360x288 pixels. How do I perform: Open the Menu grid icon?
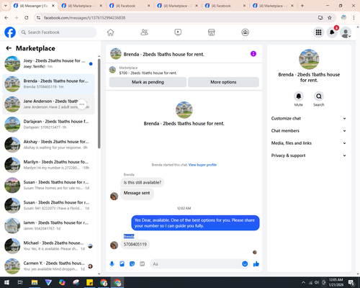318,32
